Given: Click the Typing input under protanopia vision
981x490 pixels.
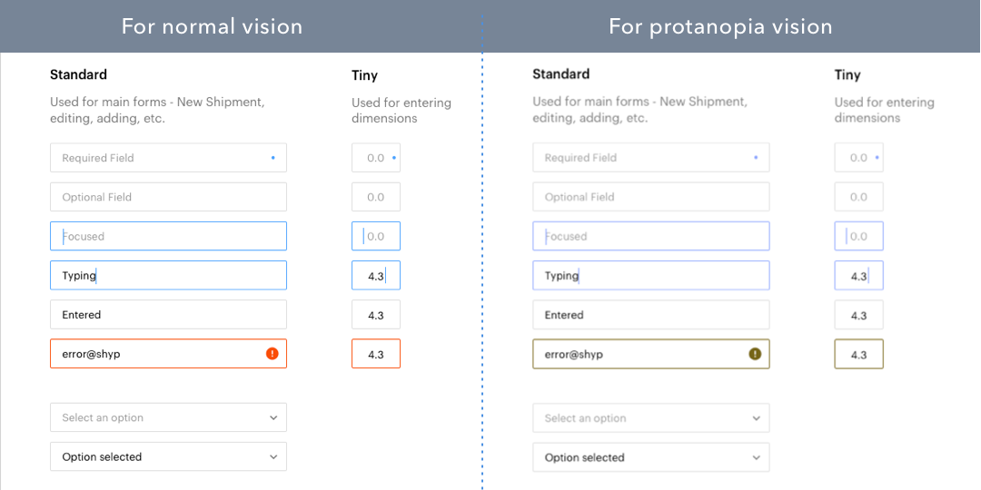Looking at the screenshot, I should tap(650, 276).
